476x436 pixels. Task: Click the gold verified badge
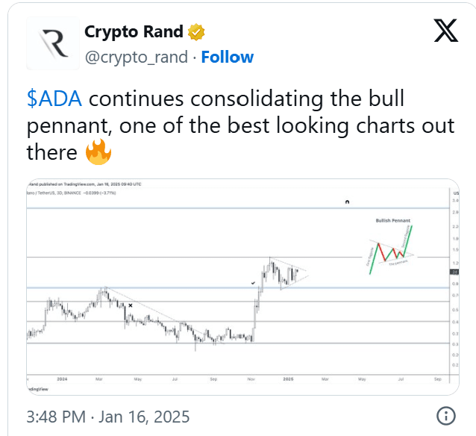point(197,32)
